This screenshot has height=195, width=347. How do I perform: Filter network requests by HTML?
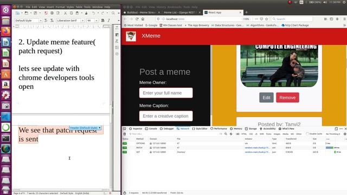point(244,134)
